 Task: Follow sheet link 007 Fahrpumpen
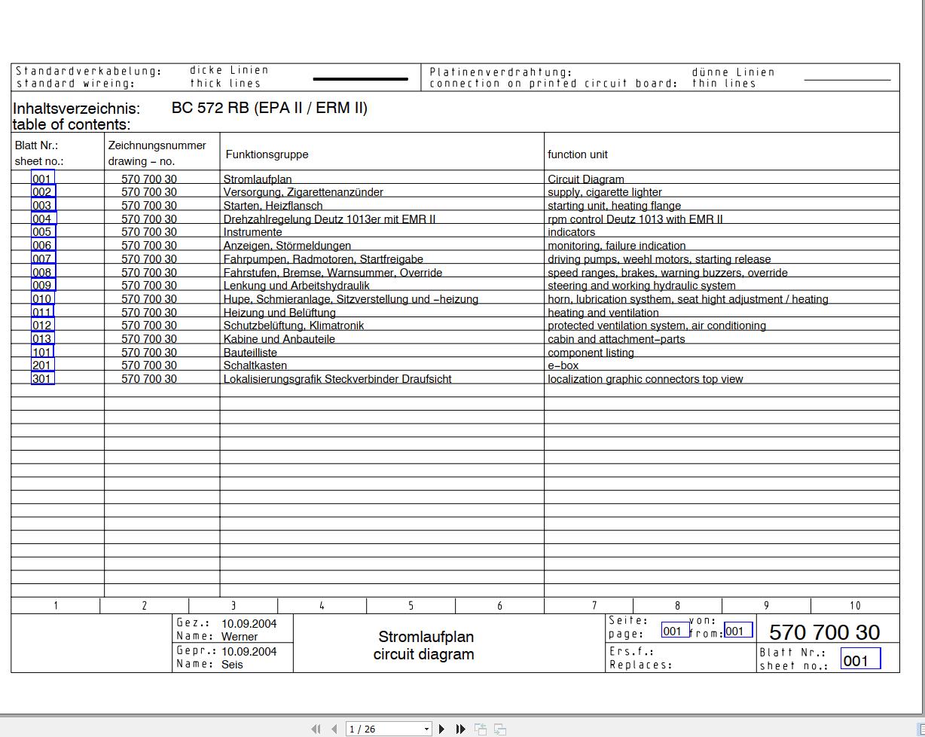[43, 259]
